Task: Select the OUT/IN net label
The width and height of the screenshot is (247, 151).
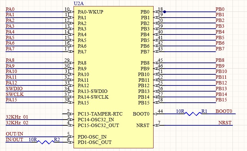Action: (15, 134)
